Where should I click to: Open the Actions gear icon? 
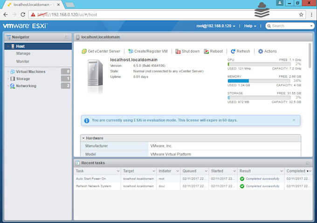coord(261,51)
